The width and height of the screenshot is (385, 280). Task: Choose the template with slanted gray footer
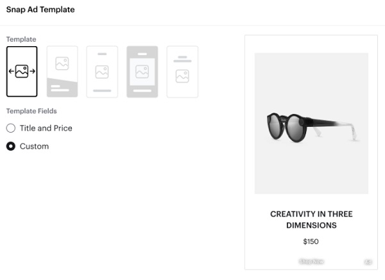62,72
